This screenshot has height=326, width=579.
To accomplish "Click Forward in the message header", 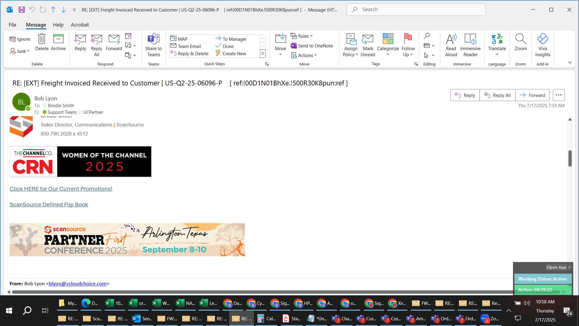I will tap(532, 95).
